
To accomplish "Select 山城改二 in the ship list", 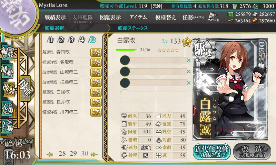I will pyautogui.click(x=72, y=72).
